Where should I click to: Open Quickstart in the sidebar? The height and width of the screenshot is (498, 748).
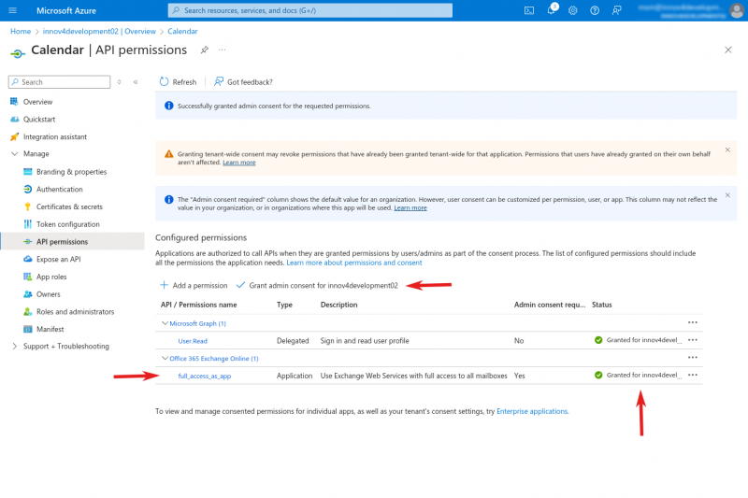(39, 120)
